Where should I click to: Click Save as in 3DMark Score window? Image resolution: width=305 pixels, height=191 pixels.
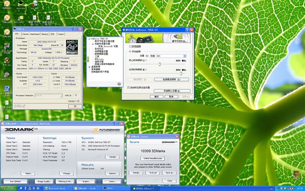point(170,173)
